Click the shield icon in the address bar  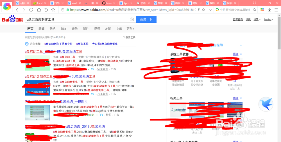click(63, 10)
